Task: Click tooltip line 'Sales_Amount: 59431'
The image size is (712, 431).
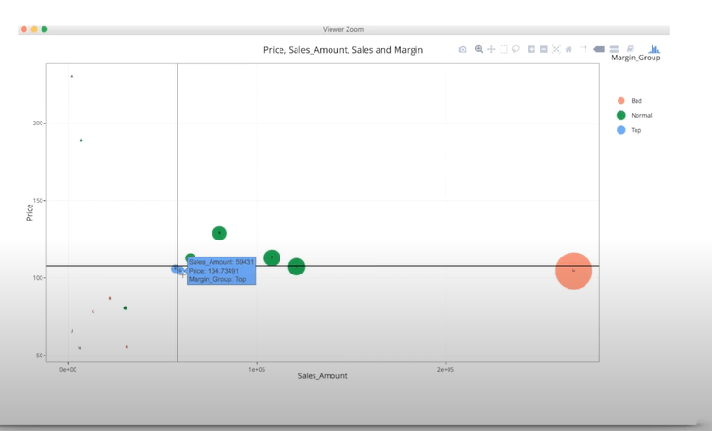Action: [221, 262]
